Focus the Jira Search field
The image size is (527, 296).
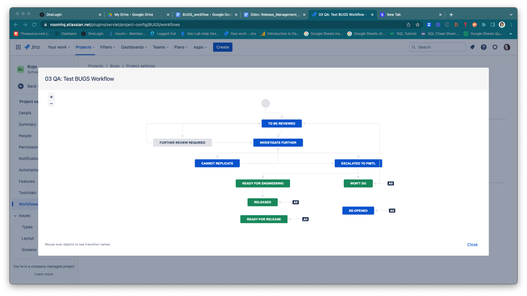click(x=437, y=47)
